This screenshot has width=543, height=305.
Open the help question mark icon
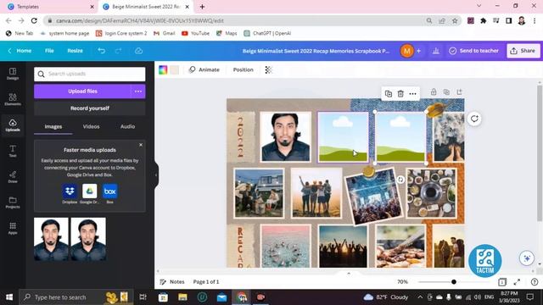535,282
